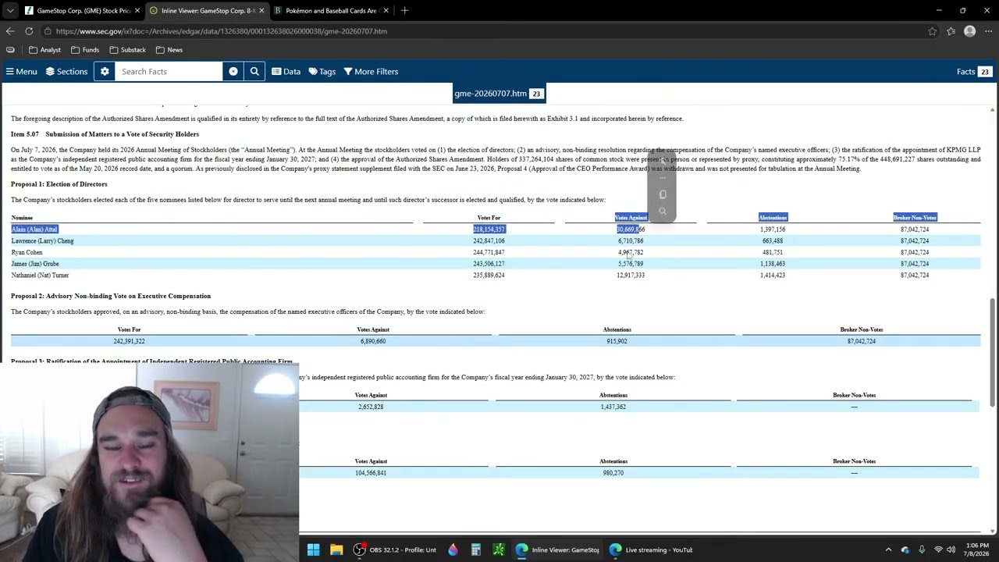Run the facts search with the magnifier

(x=254, y=72)
